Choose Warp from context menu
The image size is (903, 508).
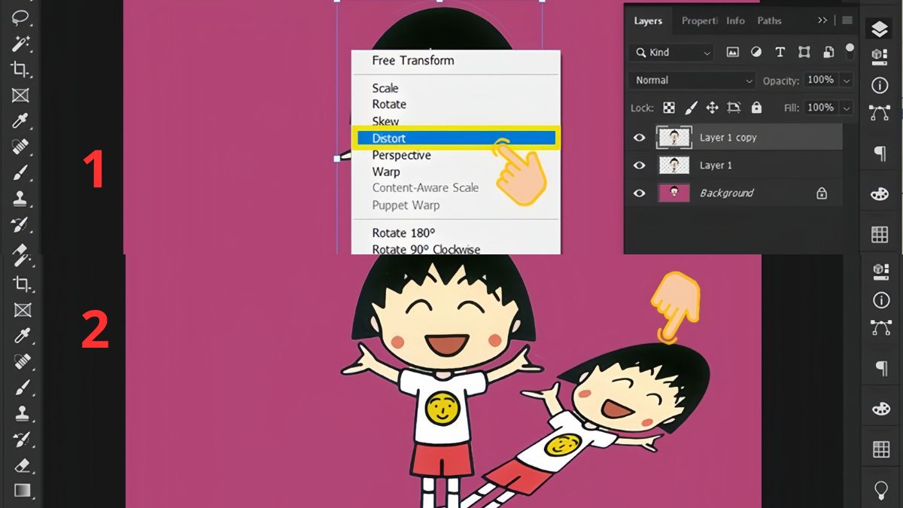coord(386,172)
